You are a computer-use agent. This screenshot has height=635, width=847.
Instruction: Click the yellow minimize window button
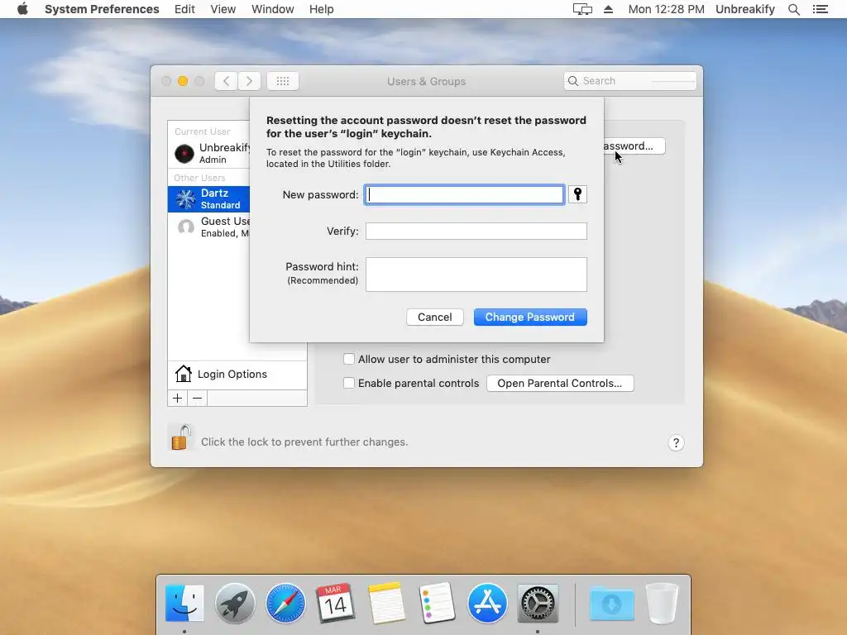click(183, 81)
